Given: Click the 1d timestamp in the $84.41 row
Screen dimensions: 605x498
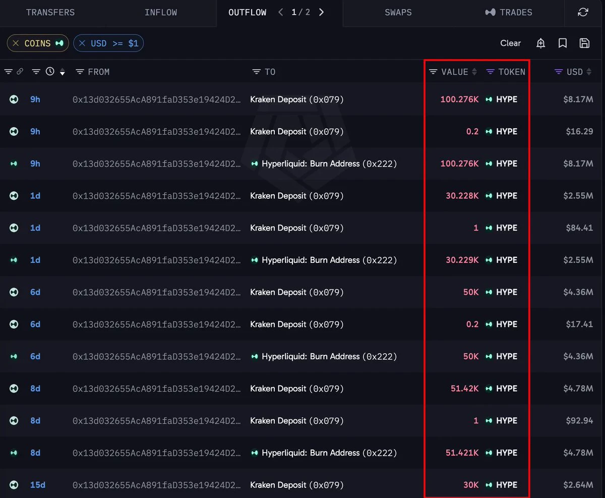Looking at the screenshot, I should pos(35,228).
